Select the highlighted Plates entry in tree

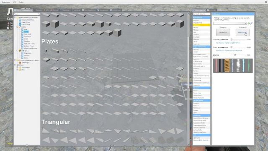[26, 32]
